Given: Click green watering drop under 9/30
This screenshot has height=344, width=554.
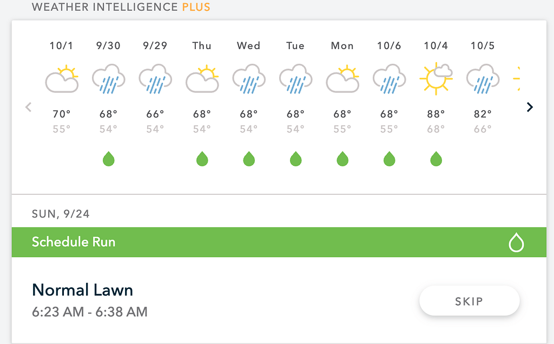Looking at the screenshot, I should 109,159.
